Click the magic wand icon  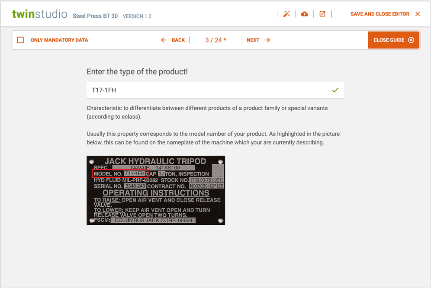point(286,14)
